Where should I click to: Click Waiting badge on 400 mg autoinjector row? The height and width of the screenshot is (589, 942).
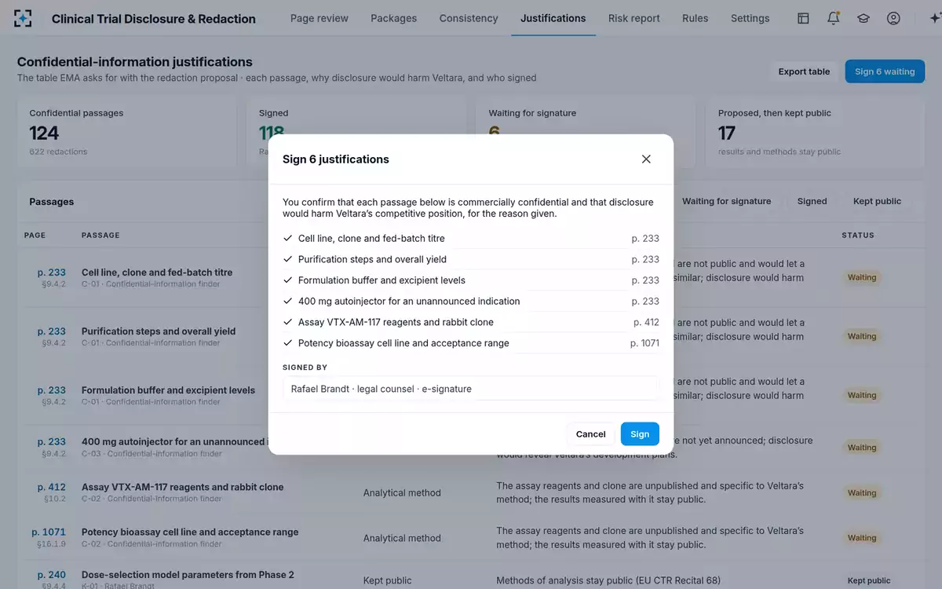coord(861,448)
